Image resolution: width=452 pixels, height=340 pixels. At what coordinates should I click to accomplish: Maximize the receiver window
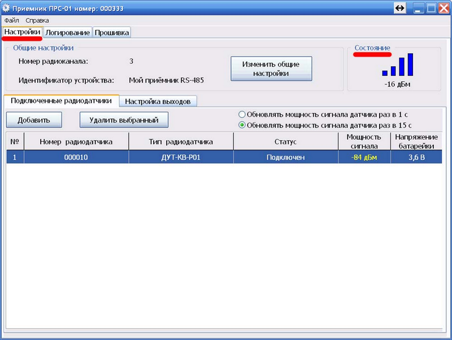[431, 8]
